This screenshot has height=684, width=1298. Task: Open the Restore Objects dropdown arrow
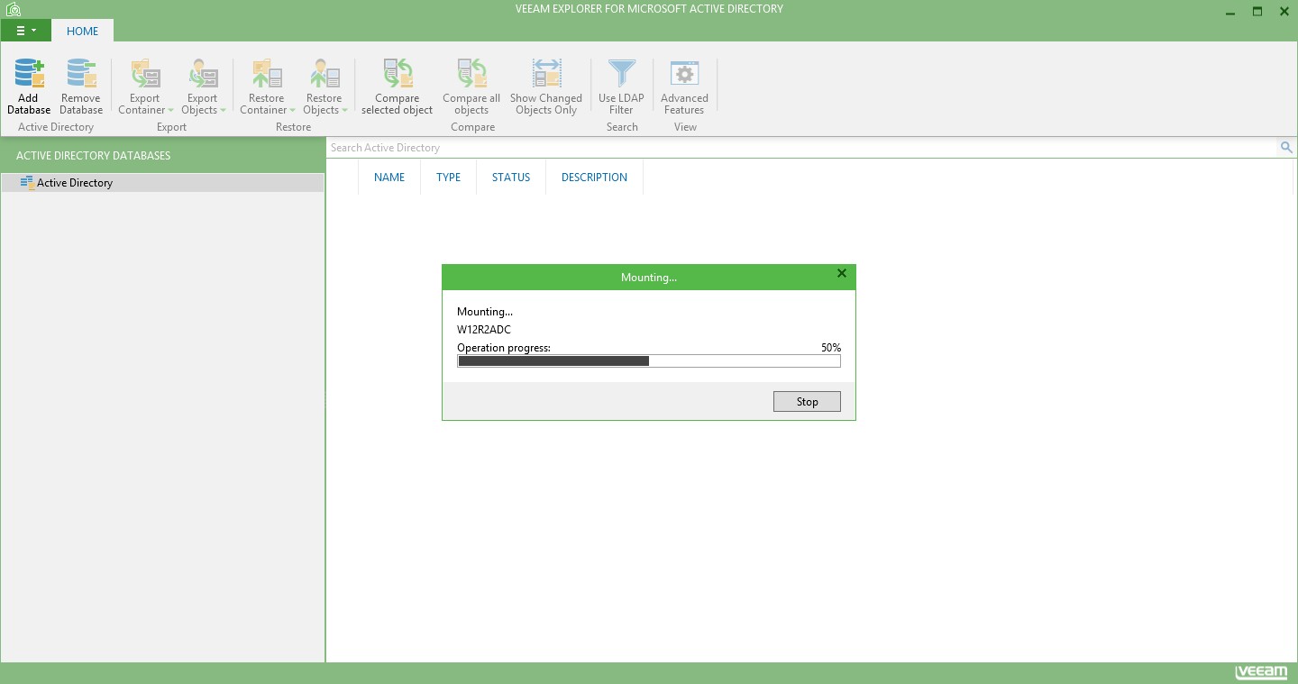coord(344,111)
